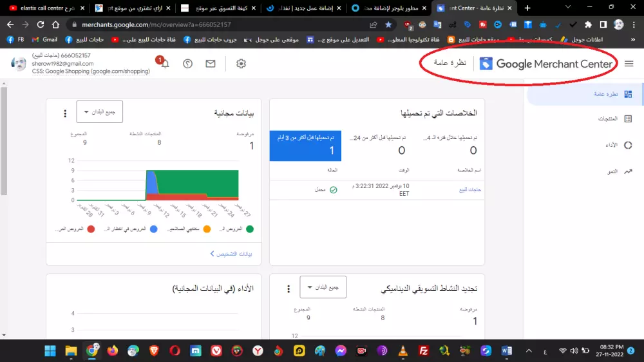The width and height of the screenshot is (644, 362).
Task: Open the notifications bell icon
Action: (165, 63)
